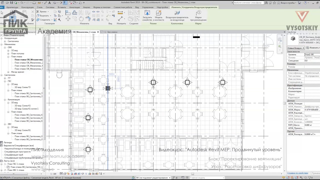
Task: Click Загрузить семейство button
Action: (147, 15)
